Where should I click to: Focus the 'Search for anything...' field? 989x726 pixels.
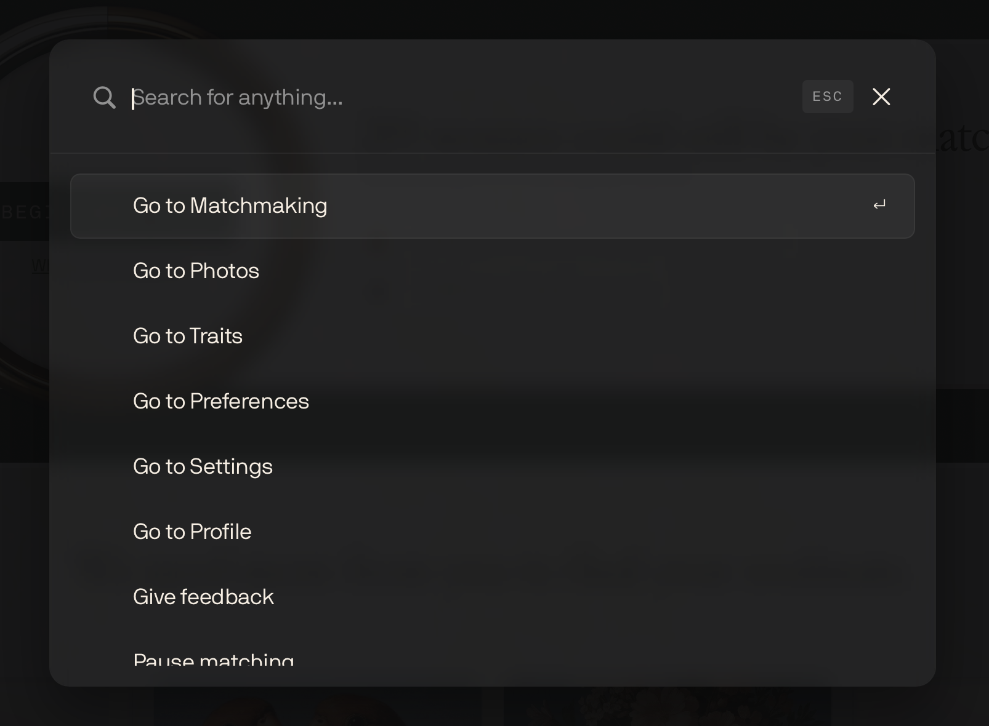pos(462,97)
